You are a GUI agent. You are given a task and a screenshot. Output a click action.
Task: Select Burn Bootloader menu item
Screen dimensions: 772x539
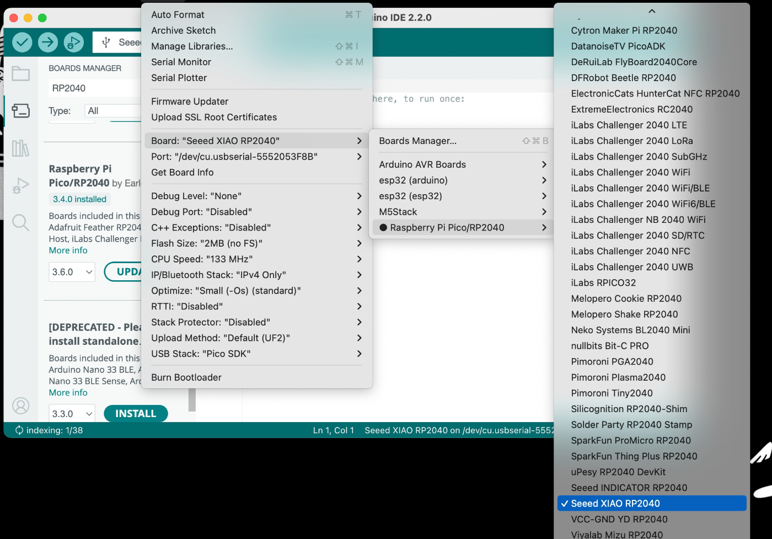[256, 377]
